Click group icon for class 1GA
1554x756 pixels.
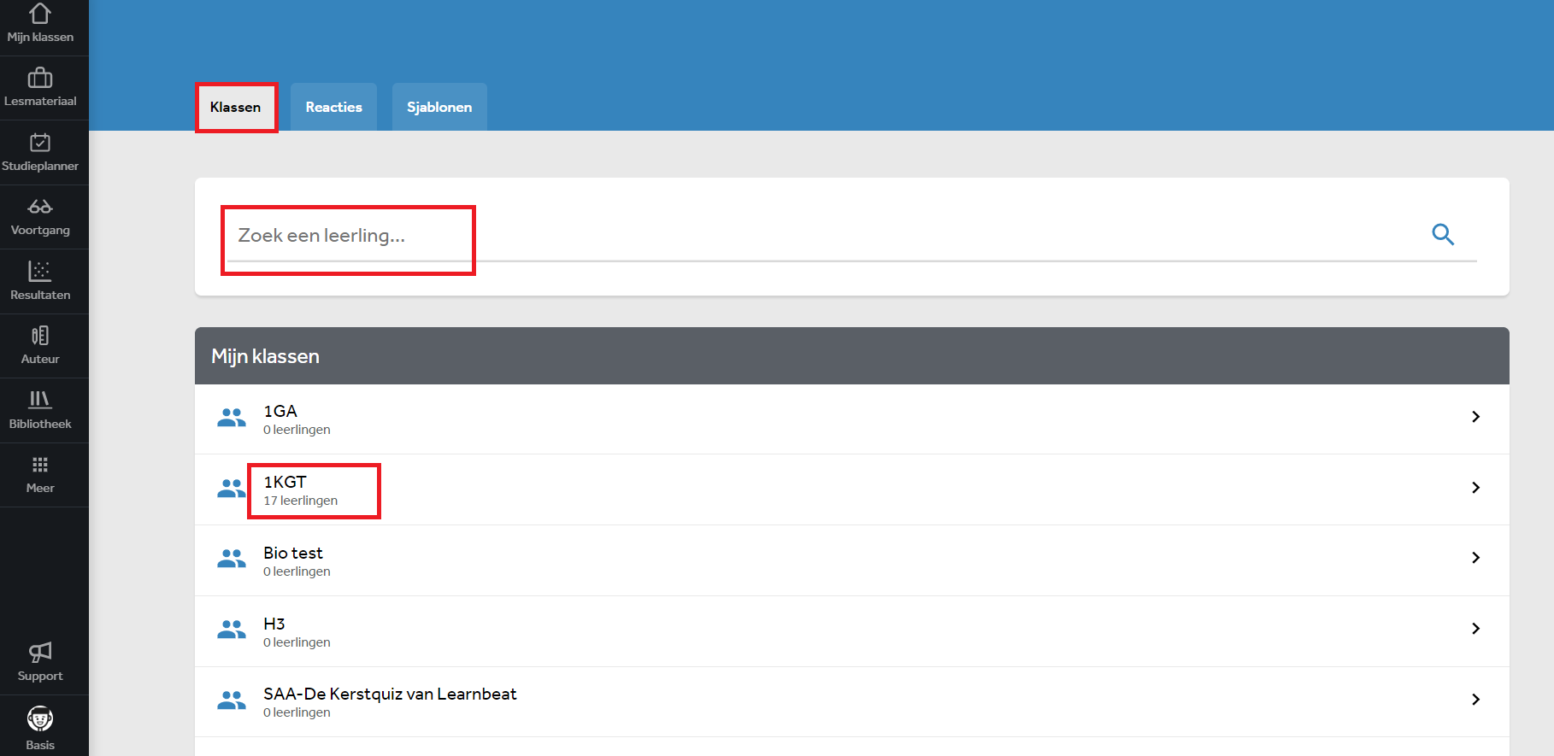coord(232,418)
